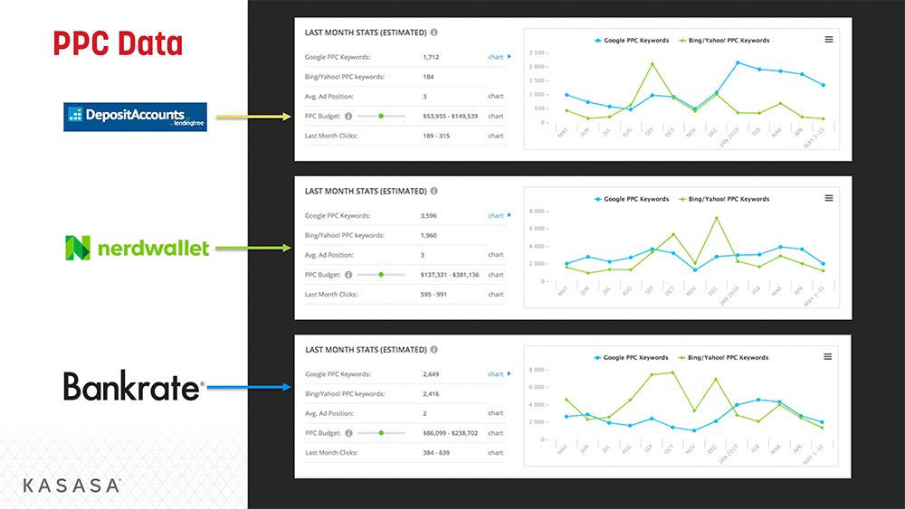Click the 189 - 315 clicks value
Screen dimensions: 905x509
[x=436, y=136]
